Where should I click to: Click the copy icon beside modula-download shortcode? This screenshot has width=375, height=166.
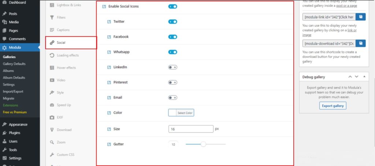point(361,43)
